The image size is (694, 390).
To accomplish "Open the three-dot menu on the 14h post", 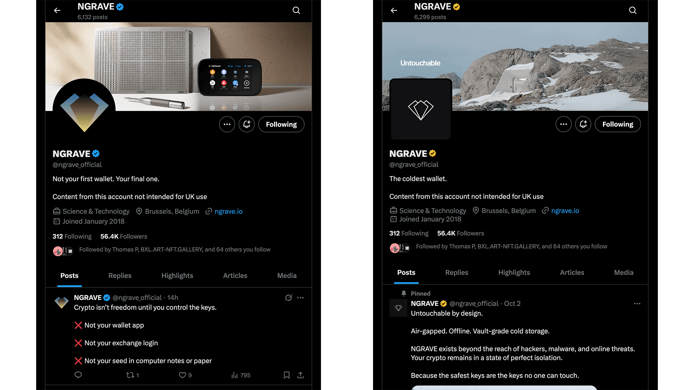I will click(x=300, y=298).
